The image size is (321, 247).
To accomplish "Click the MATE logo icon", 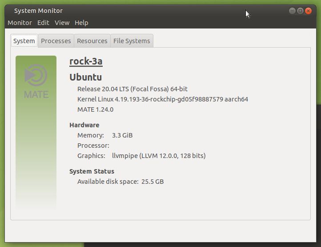I will pyautogui.click(x=36, y=81).
